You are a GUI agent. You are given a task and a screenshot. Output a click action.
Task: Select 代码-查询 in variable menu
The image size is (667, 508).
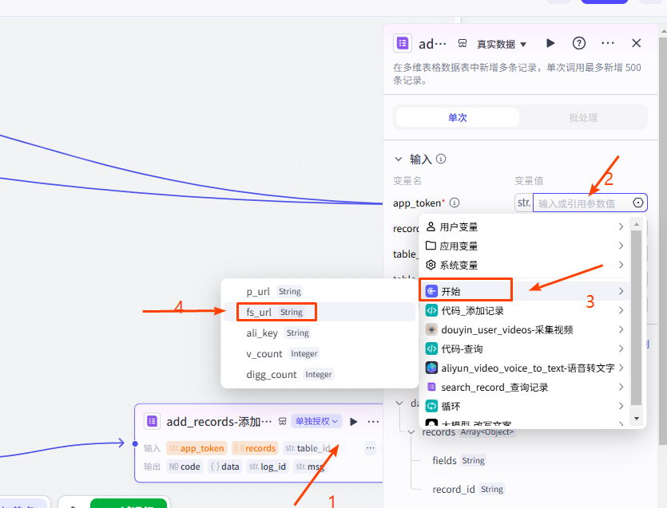[525, 349]
